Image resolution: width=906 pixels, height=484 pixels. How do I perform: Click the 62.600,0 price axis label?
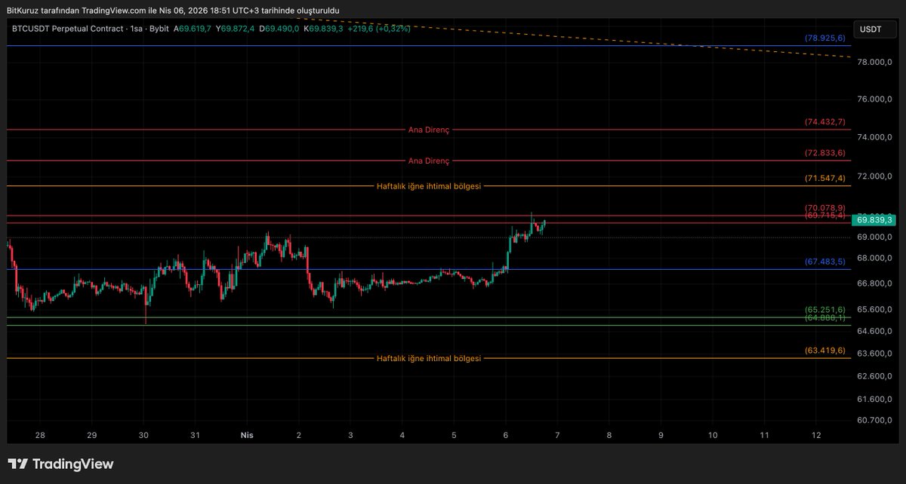[x=876, y=375]
